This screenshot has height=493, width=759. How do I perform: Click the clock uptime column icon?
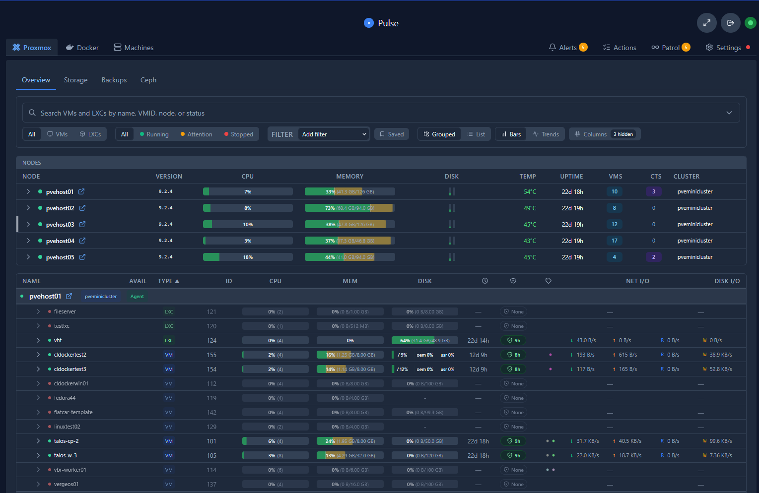coord(485,281)
